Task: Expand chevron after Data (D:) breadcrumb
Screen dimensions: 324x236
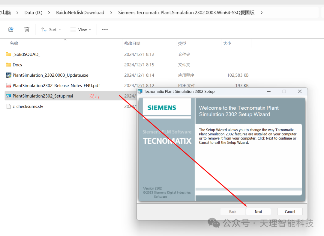Action: point(49,13)
